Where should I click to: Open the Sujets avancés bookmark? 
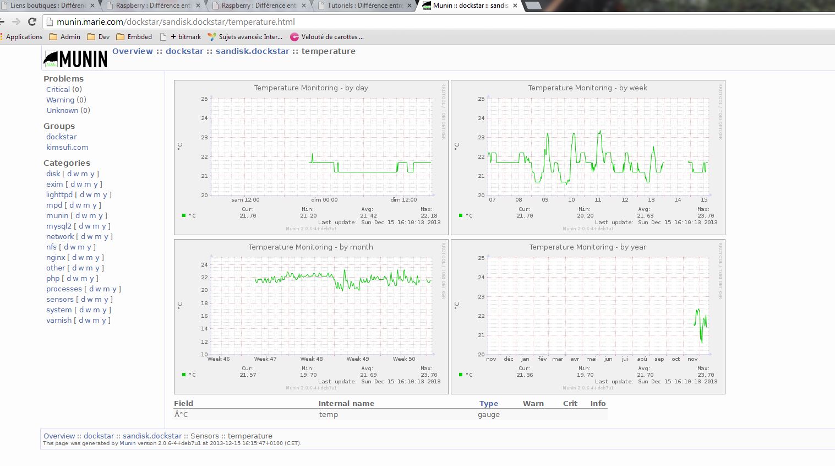[x=245, y=37]
